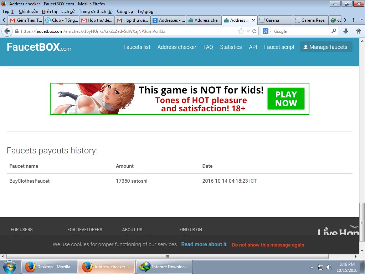Click the PLAY NOW ad button
365x274 pixels.
coord(286,98)
